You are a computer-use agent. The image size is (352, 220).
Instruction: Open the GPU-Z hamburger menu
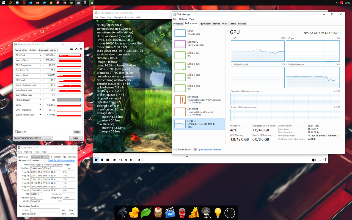[81, 50]
